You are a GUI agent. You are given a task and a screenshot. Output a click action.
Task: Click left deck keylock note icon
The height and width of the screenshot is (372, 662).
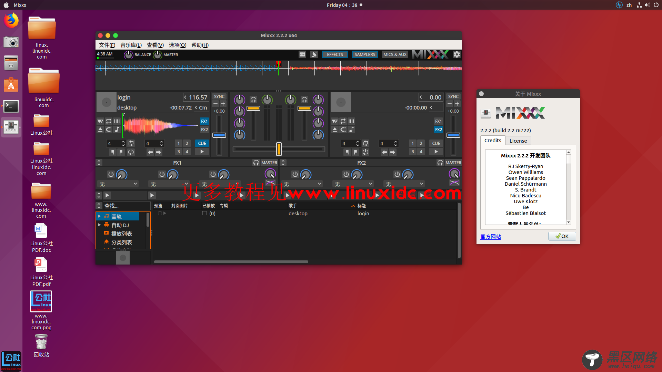117,130
